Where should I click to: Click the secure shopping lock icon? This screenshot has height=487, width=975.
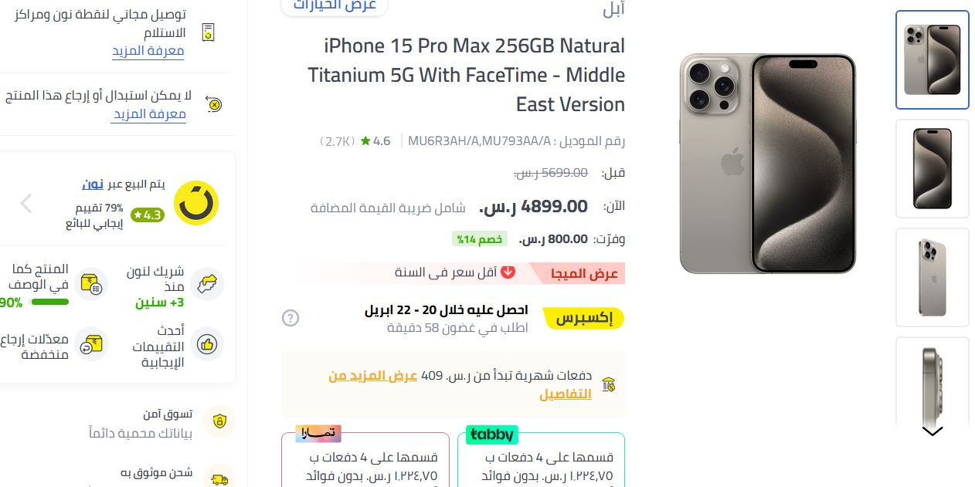point(219,422)
